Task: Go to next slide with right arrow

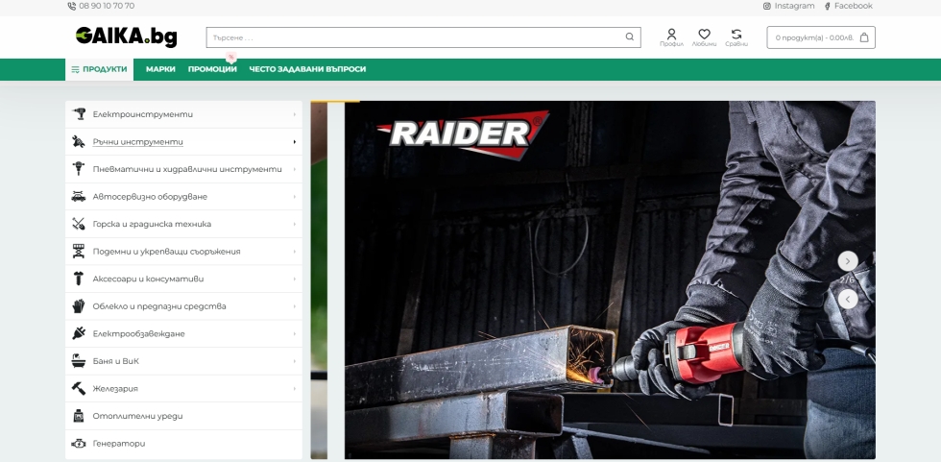Action: [x=847, y=260]
